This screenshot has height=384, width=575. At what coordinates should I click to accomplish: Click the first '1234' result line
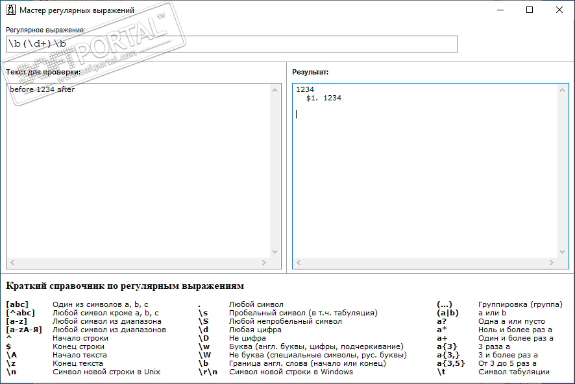point(305,89)
